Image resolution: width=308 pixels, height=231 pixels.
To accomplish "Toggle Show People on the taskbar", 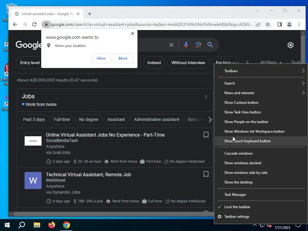I will coord(261,122).
